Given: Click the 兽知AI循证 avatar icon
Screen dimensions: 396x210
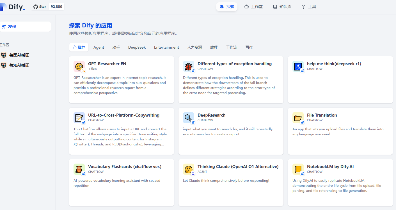Looking at the screenshot, I should click(x=4, y=65).
